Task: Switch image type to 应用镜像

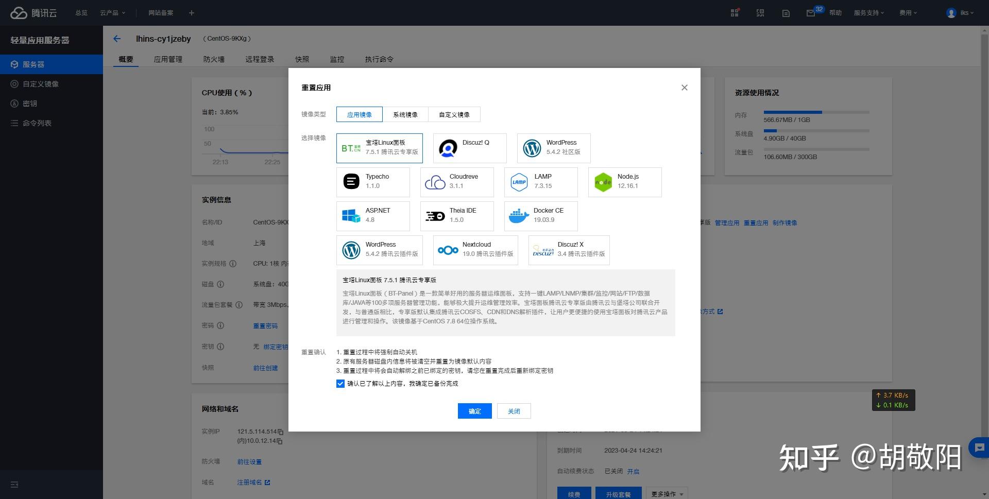Action: 360,114
